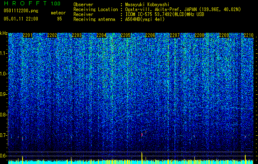258x164 pixels.
Task: Click the 2203 time marker
Action: point(77,35)
